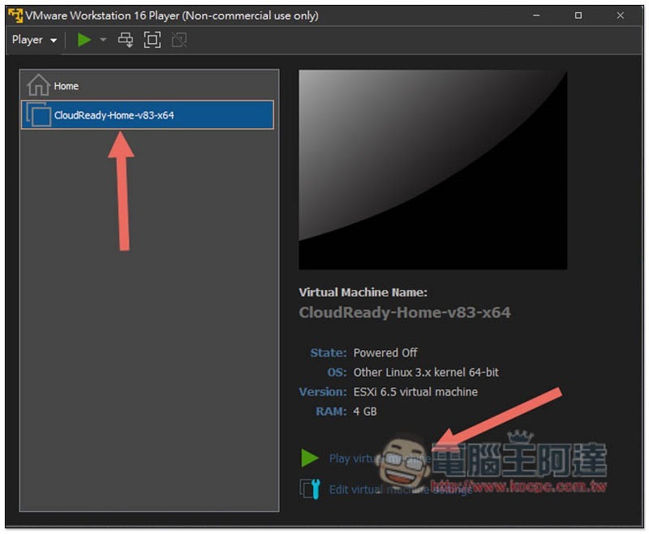
Task: Click the settings icon beside Edit virtual machine
Action: tap(309, 489)
